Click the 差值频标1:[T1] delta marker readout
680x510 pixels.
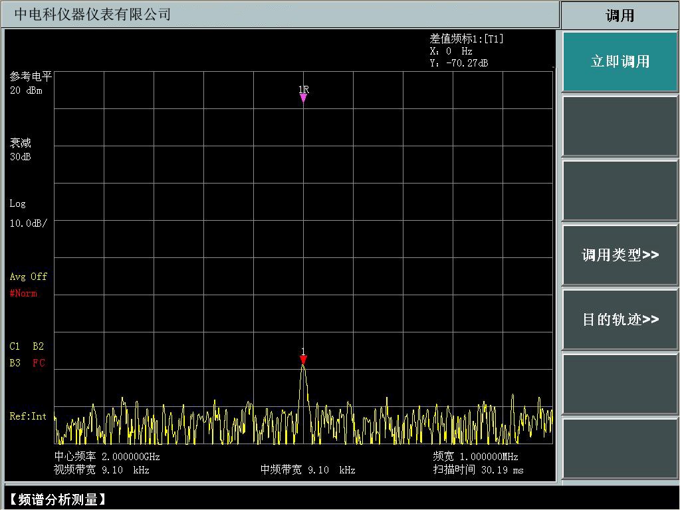[x=467, y=39]
